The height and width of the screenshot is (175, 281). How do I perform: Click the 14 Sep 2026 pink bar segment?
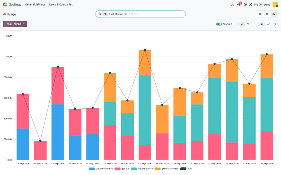point(92,121)
